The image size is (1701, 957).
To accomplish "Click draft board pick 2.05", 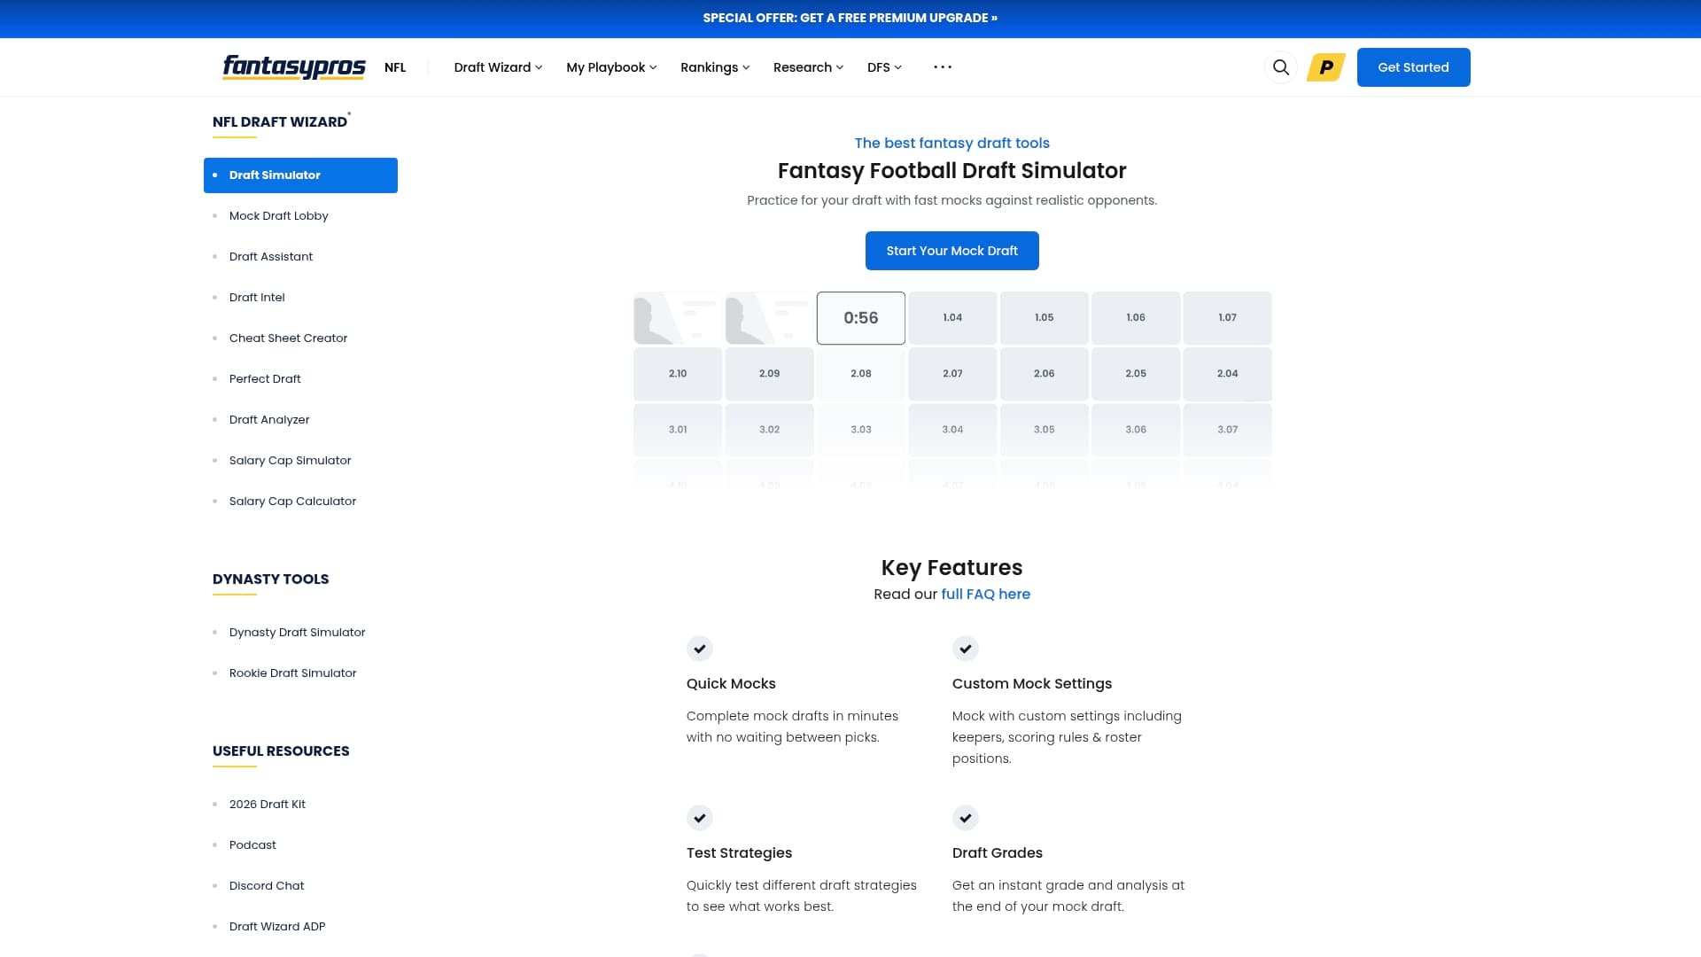I will pos(1136,374).
